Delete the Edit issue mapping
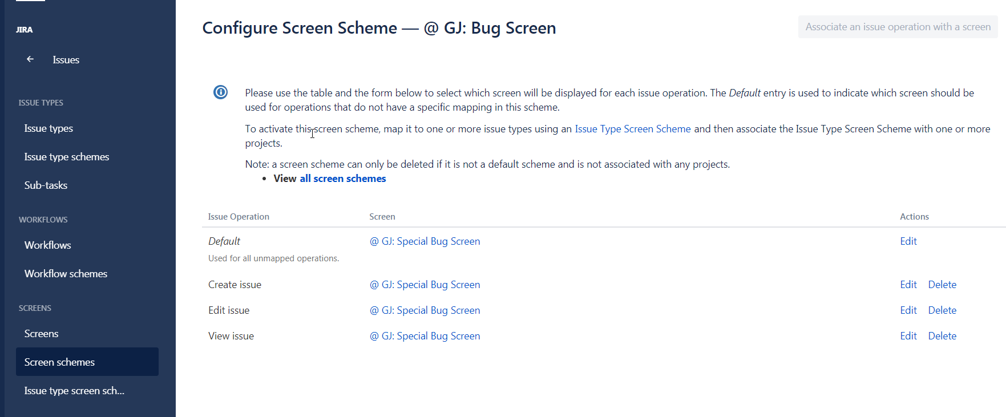 942,310
